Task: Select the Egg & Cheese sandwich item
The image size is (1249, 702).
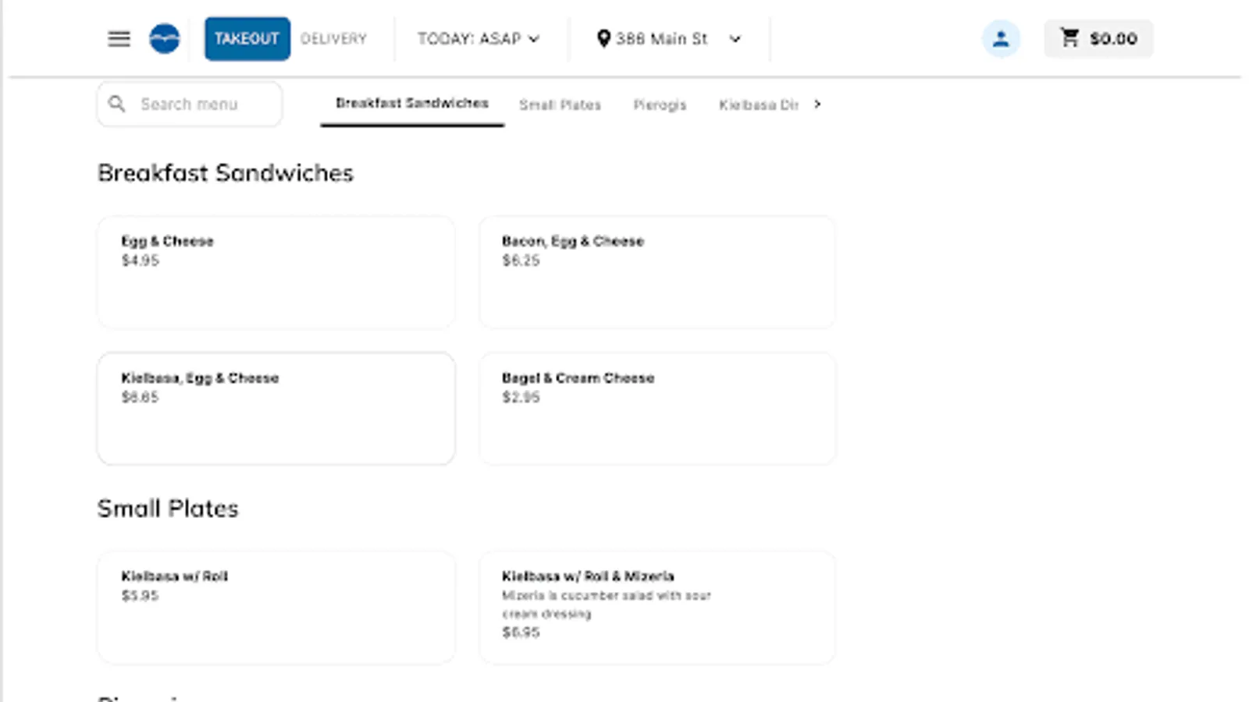Action: [276, 271]
